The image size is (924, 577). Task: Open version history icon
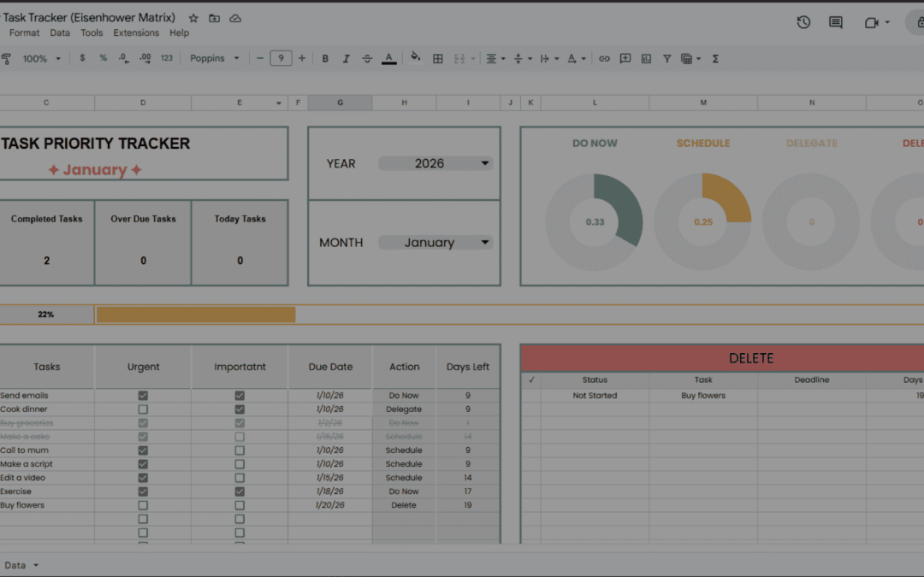tap(803, 22)
